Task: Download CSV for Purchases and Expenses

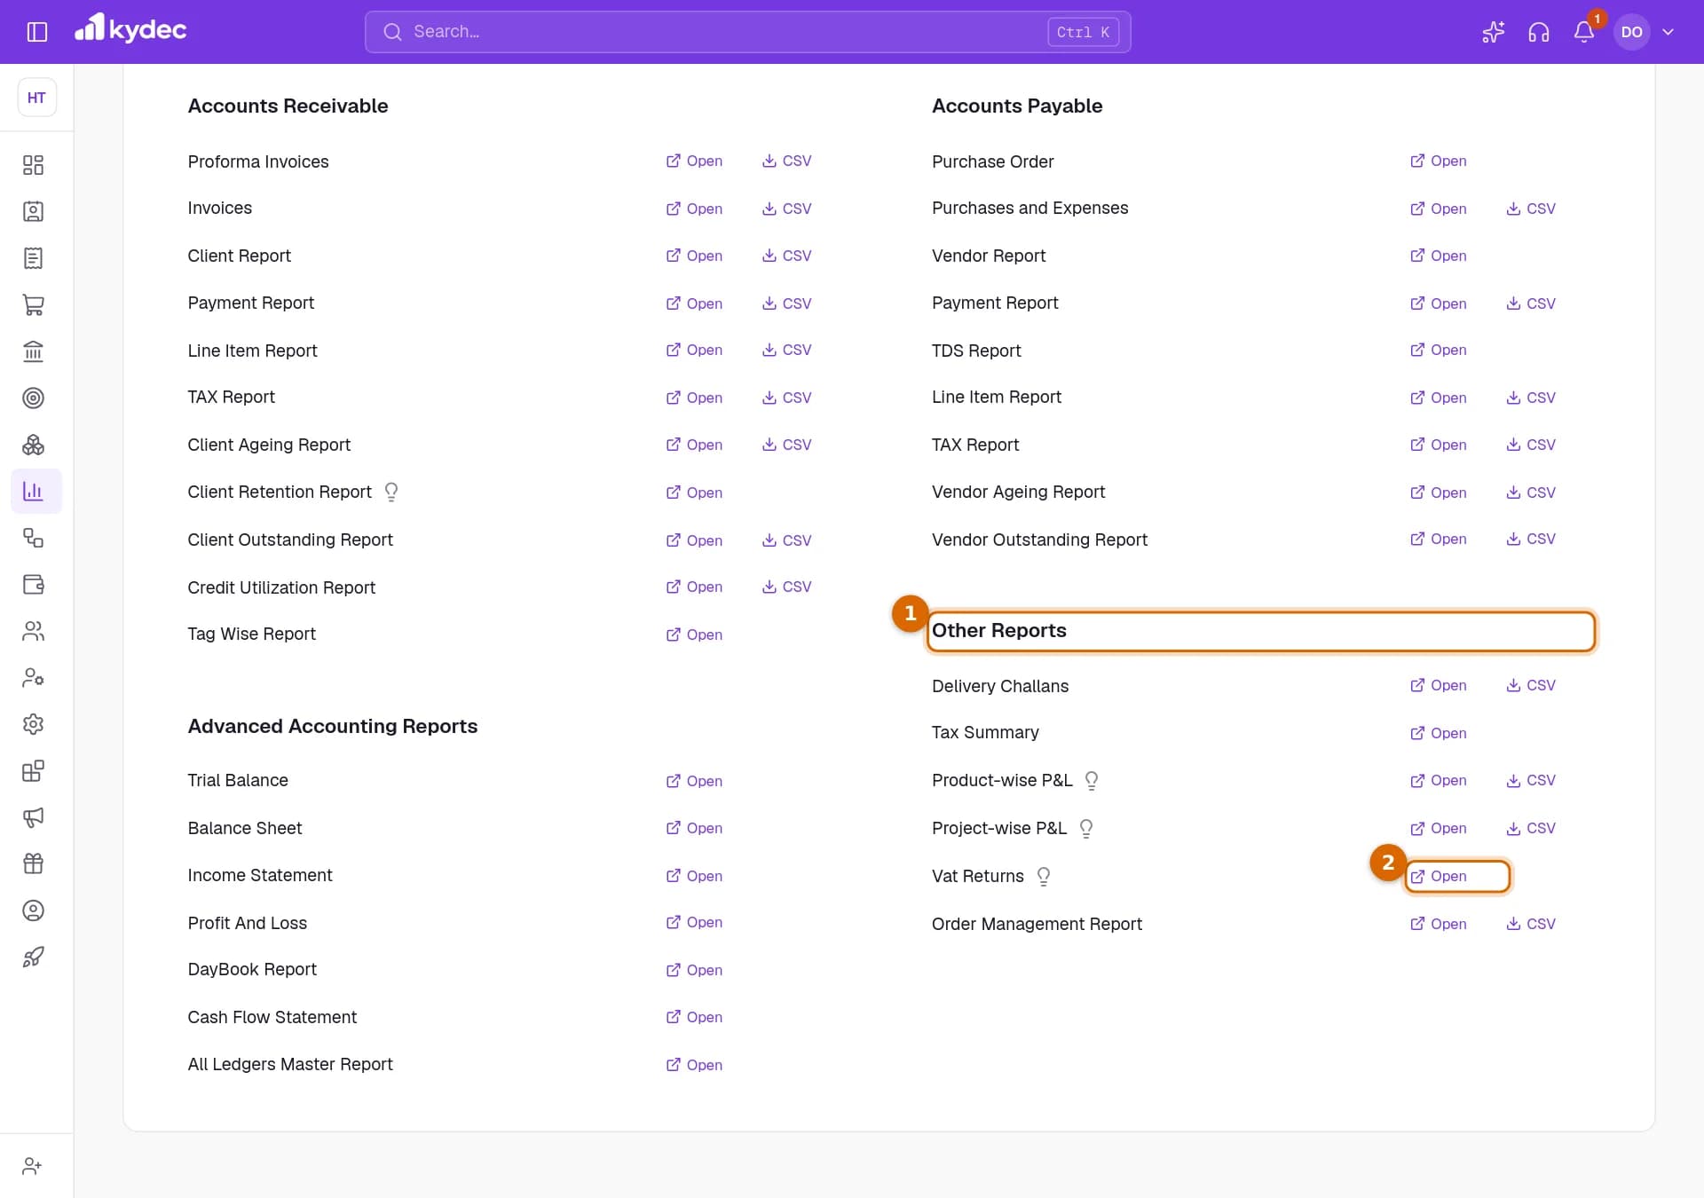Action: [x=1530, y=209]
